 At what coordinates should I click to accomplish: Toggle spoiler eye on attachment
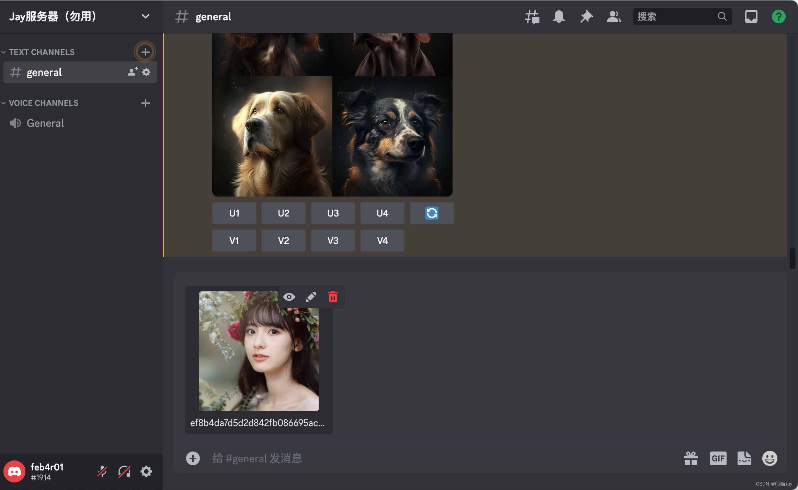pos(289,297)
